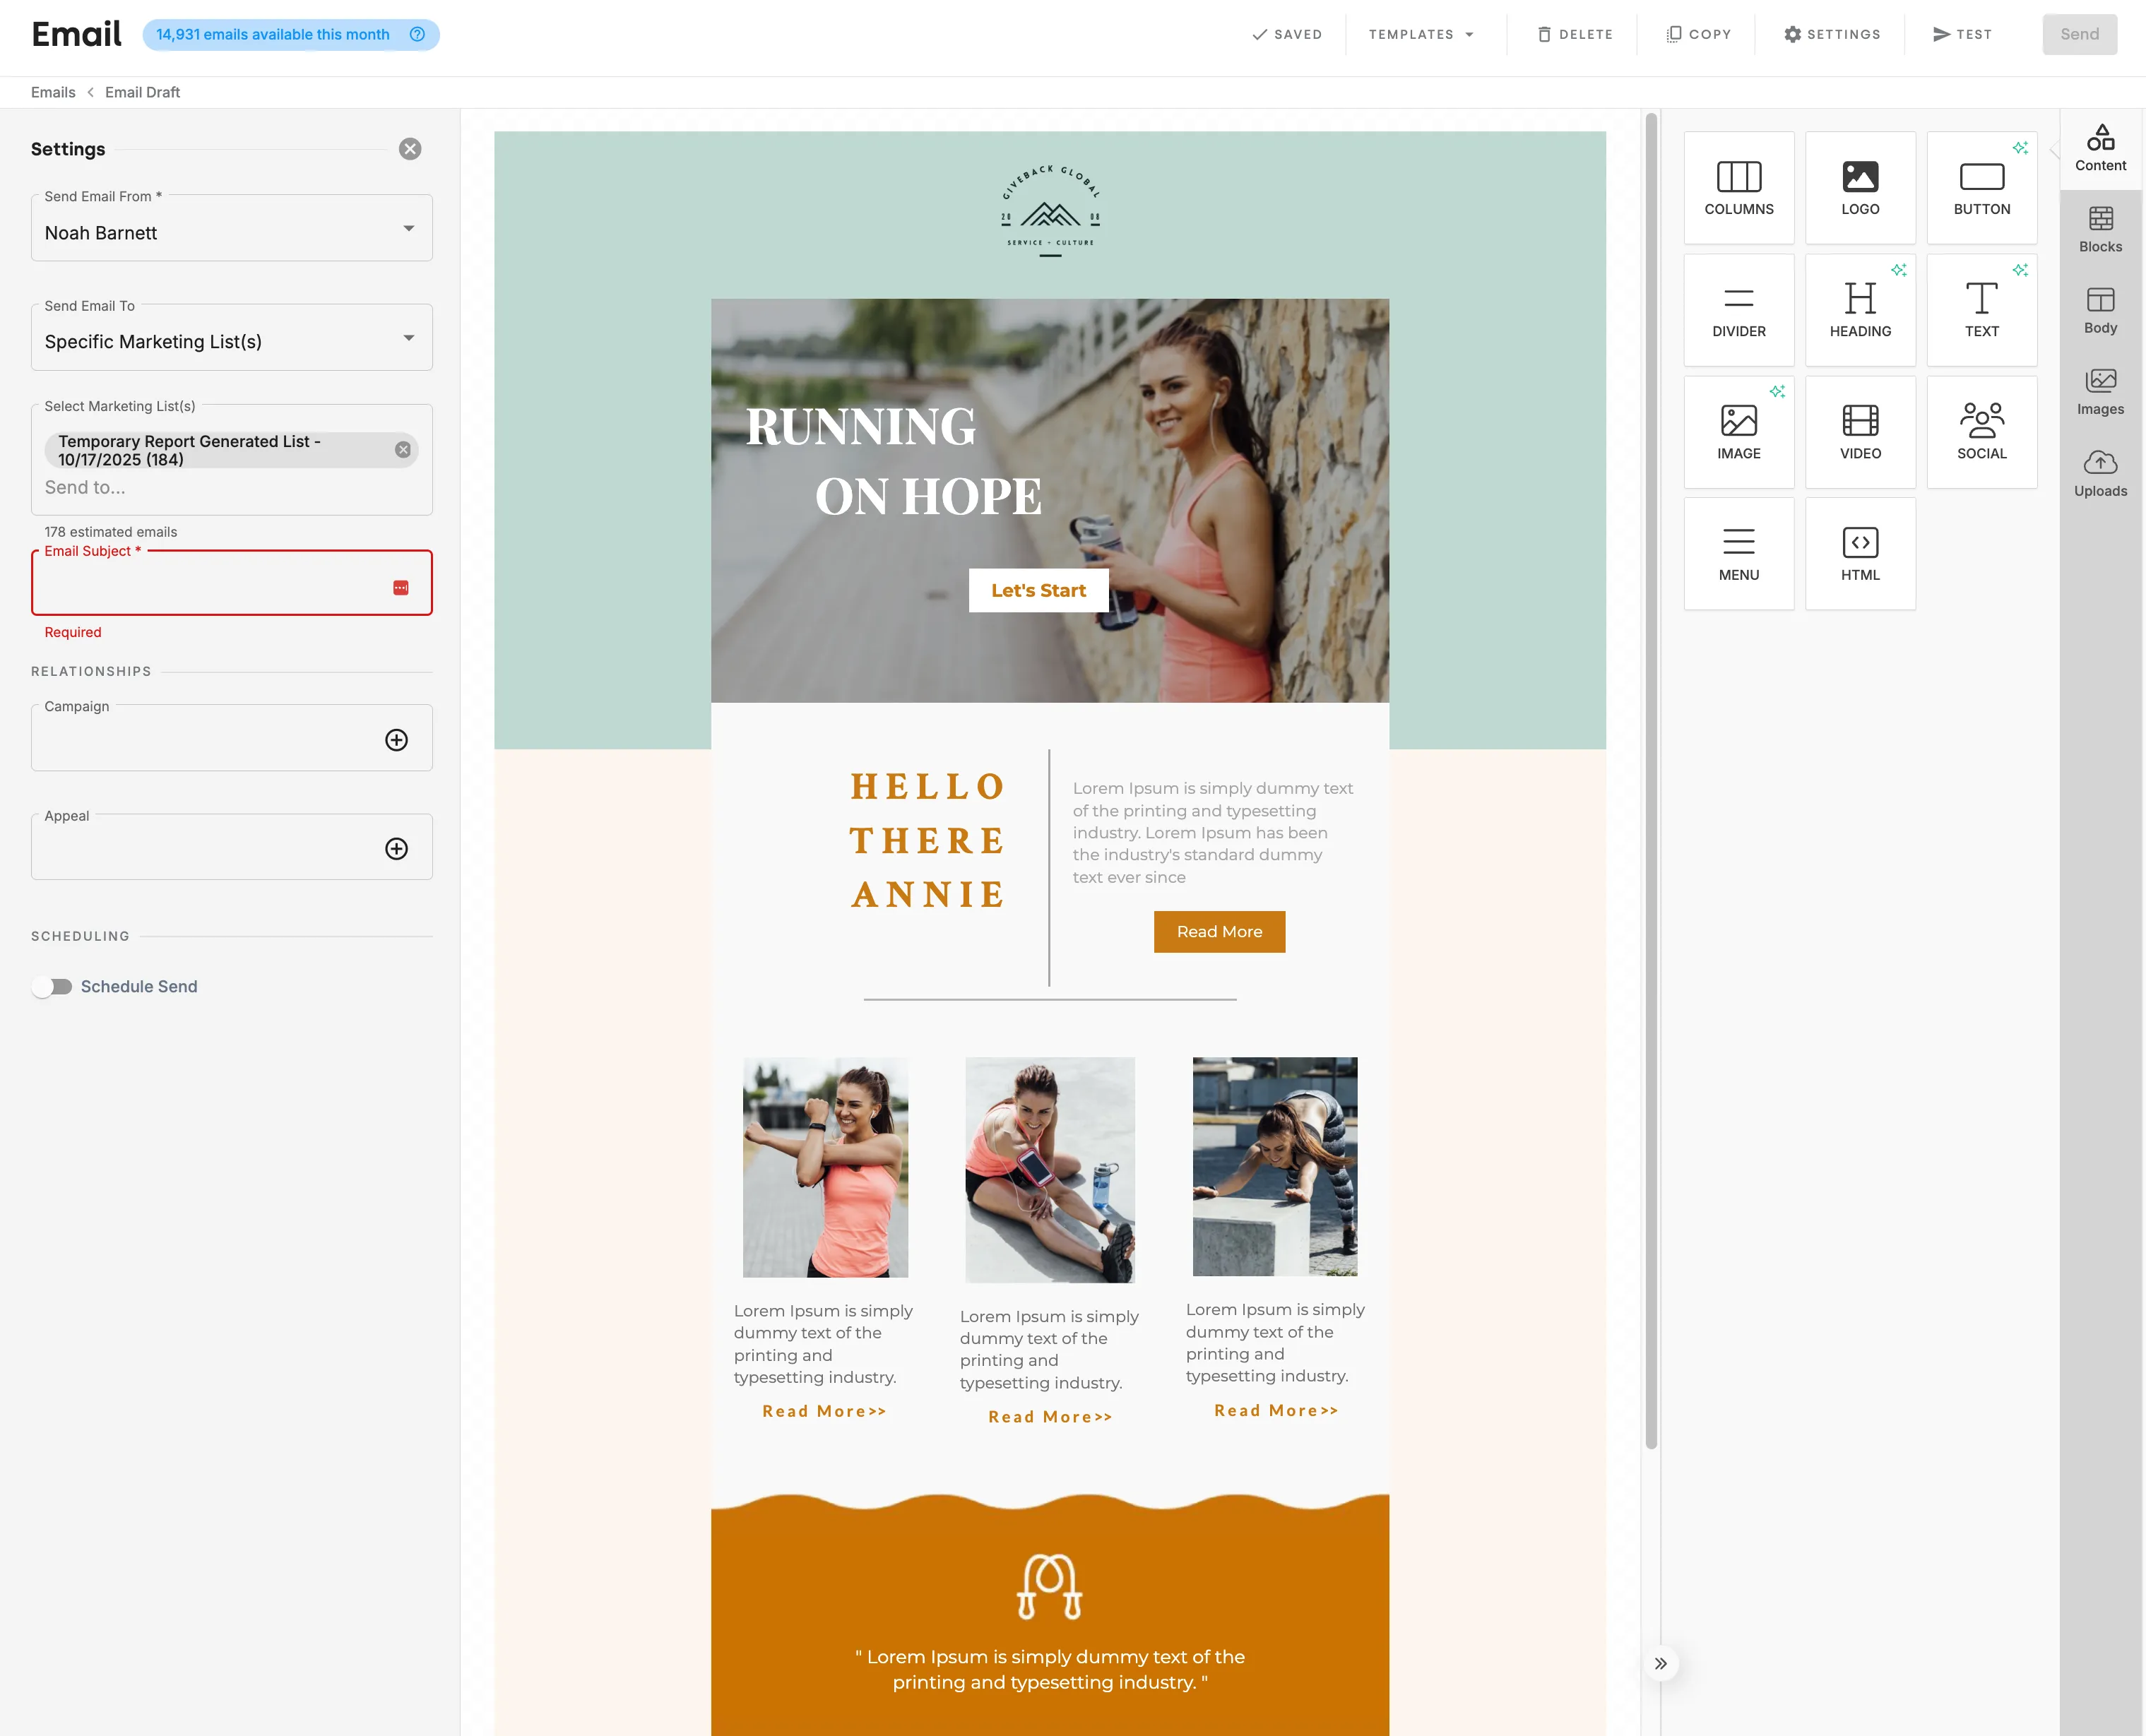Select the Social content block

pos(1981,432)
